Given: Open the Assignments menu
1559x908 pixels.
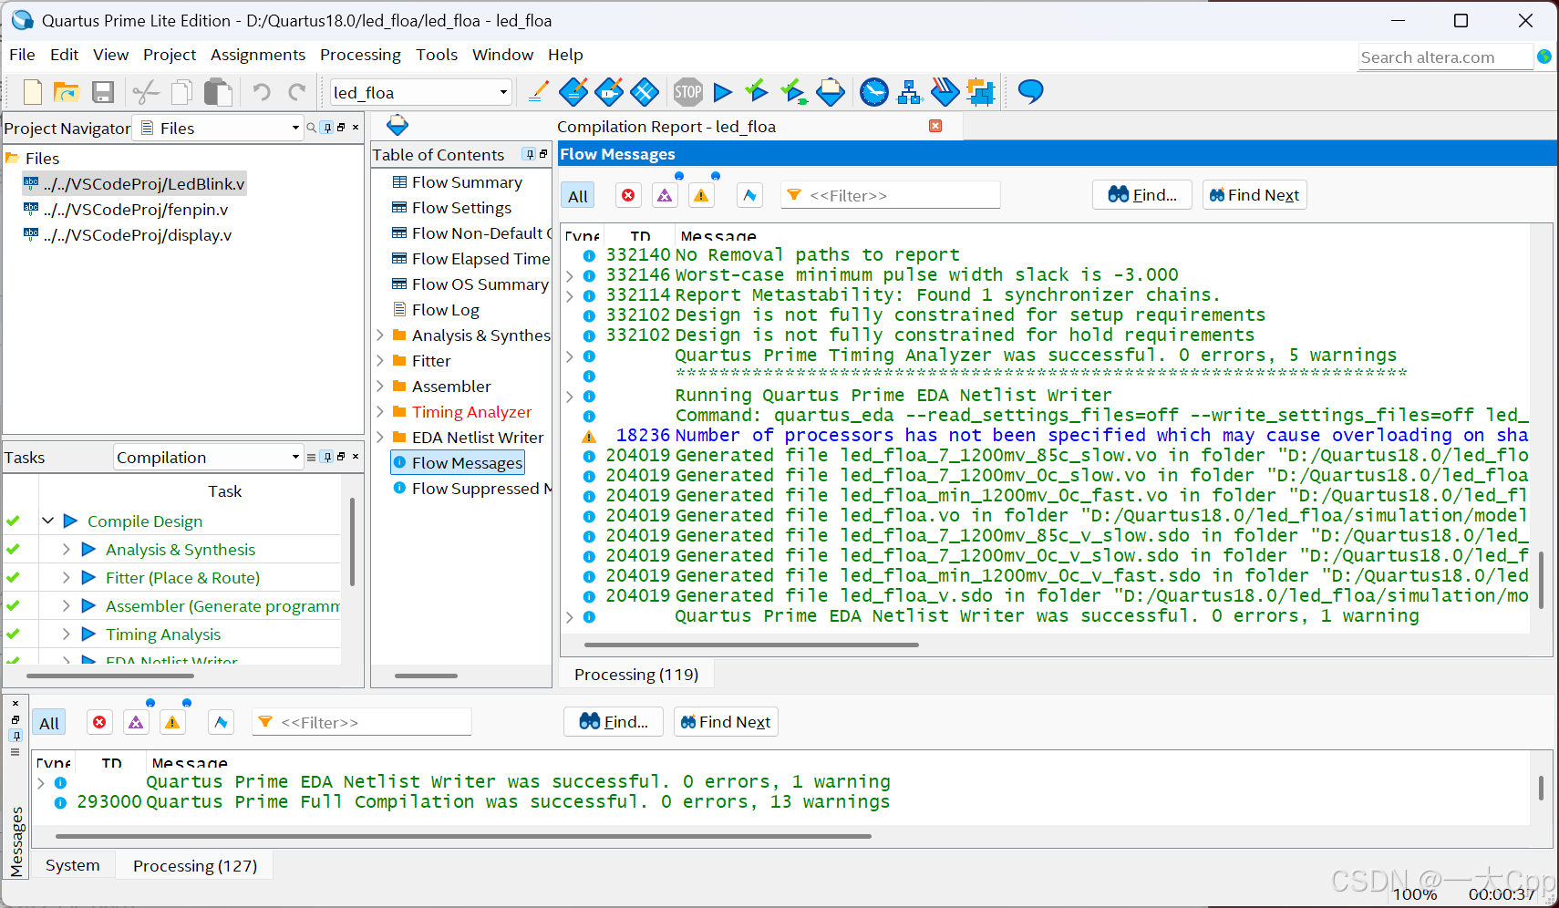Looking at the screenshot, I should 258,55.
